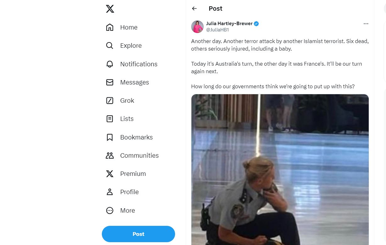Open Communities people icon

coord(110,155)
